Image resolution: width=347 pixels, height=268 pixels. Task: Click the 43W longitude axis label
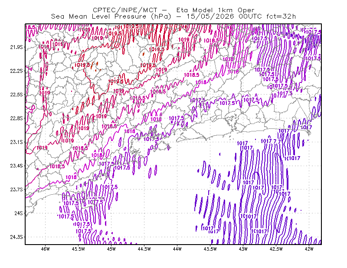pyautogui.click(x=243, y=249)
